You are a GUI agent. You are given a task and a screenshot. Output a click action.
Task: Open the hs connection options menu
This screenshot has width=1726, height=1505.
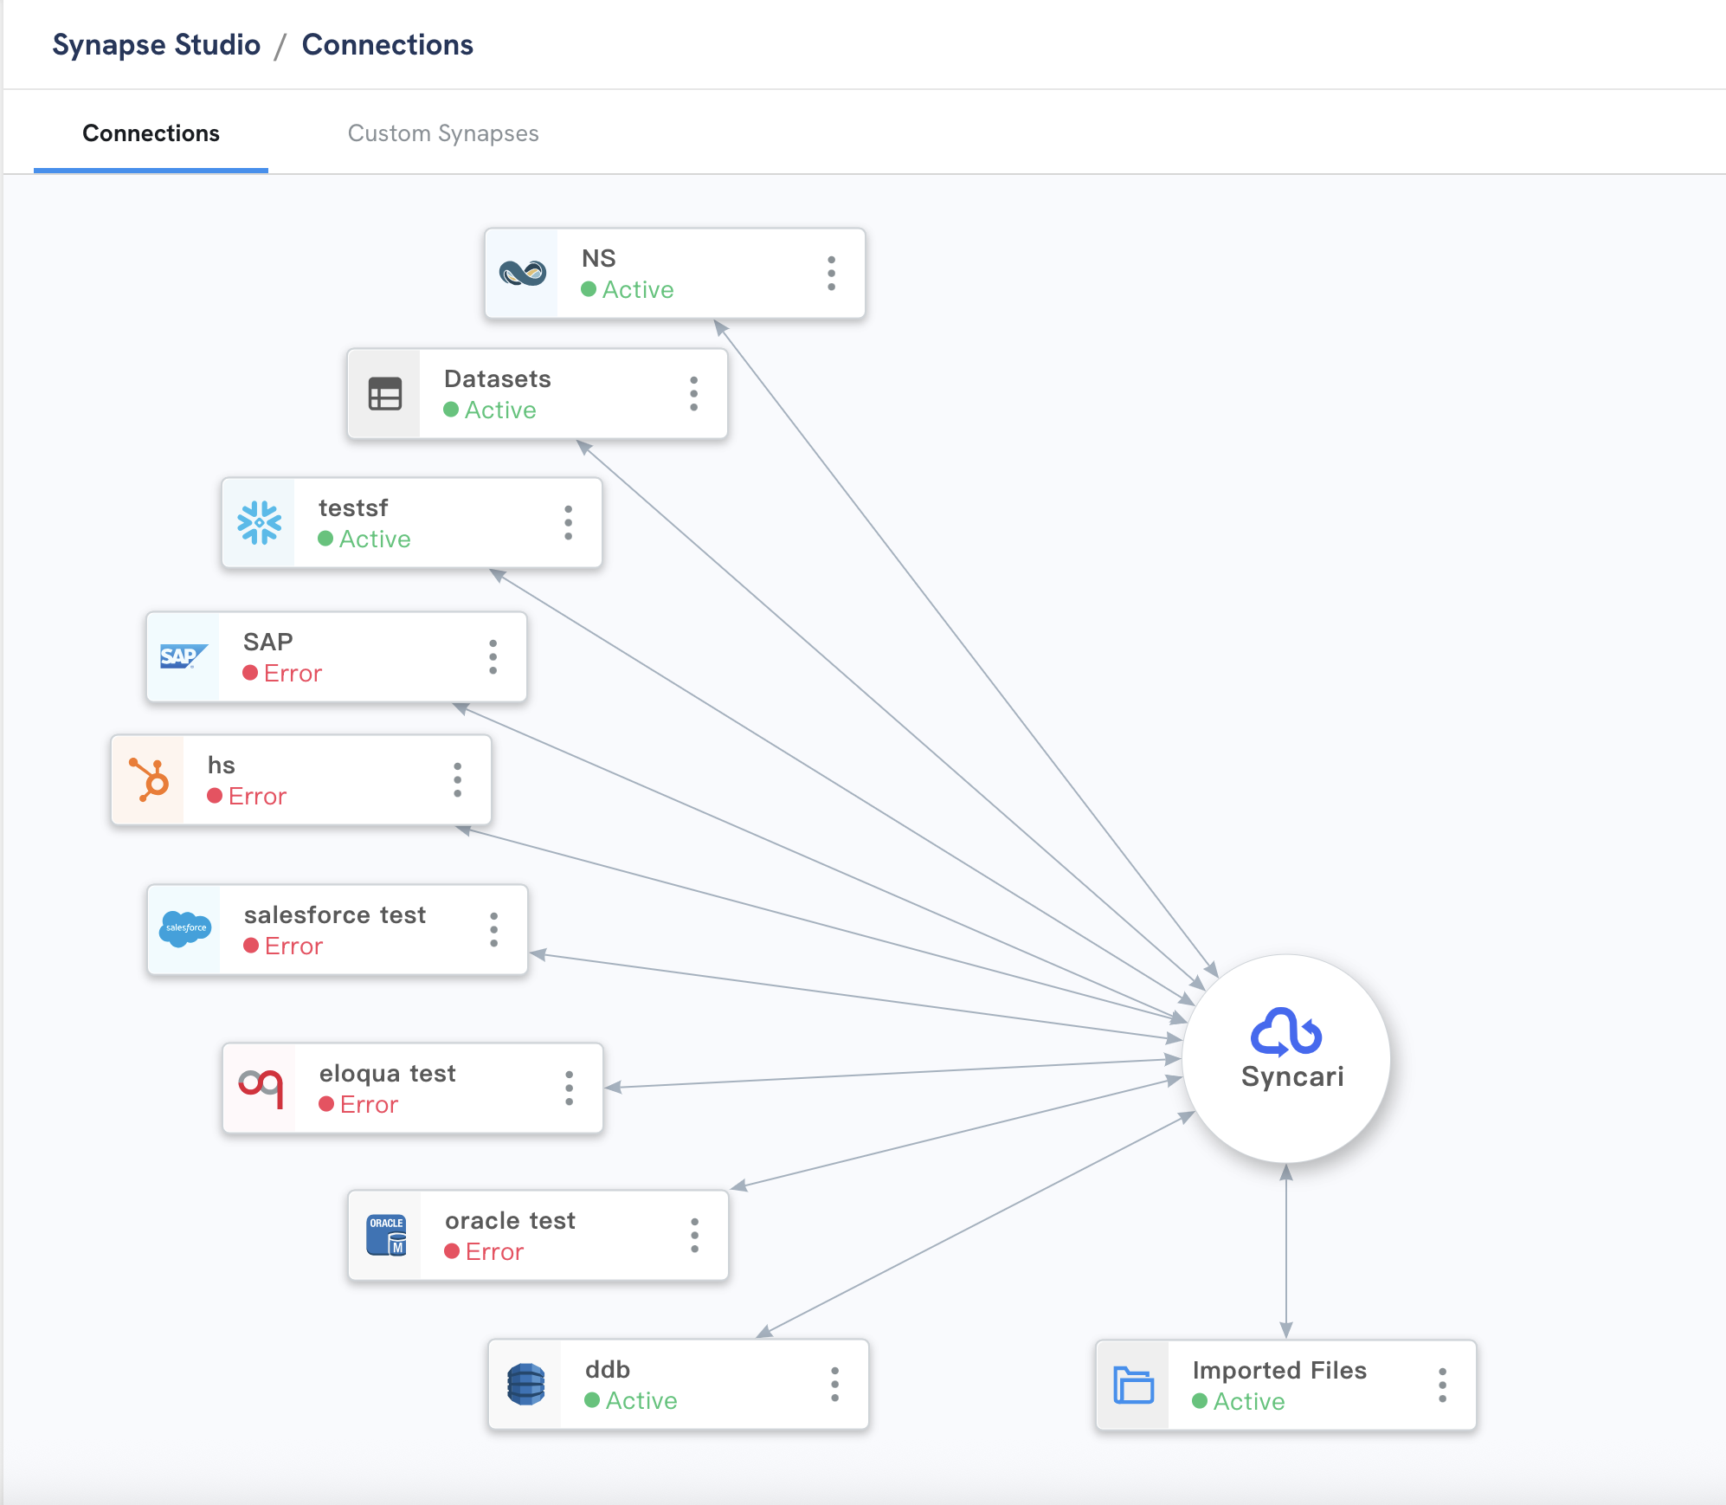(x=457, y=780)
